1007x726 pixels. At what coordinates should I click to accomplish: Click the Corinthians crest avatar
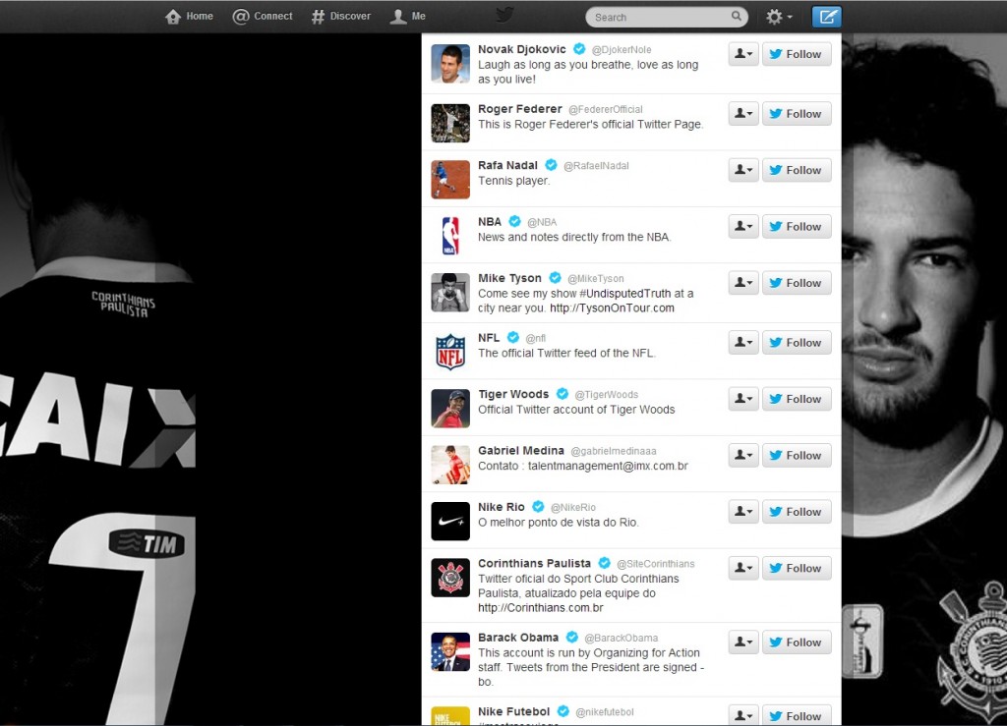tap(450, 578)
